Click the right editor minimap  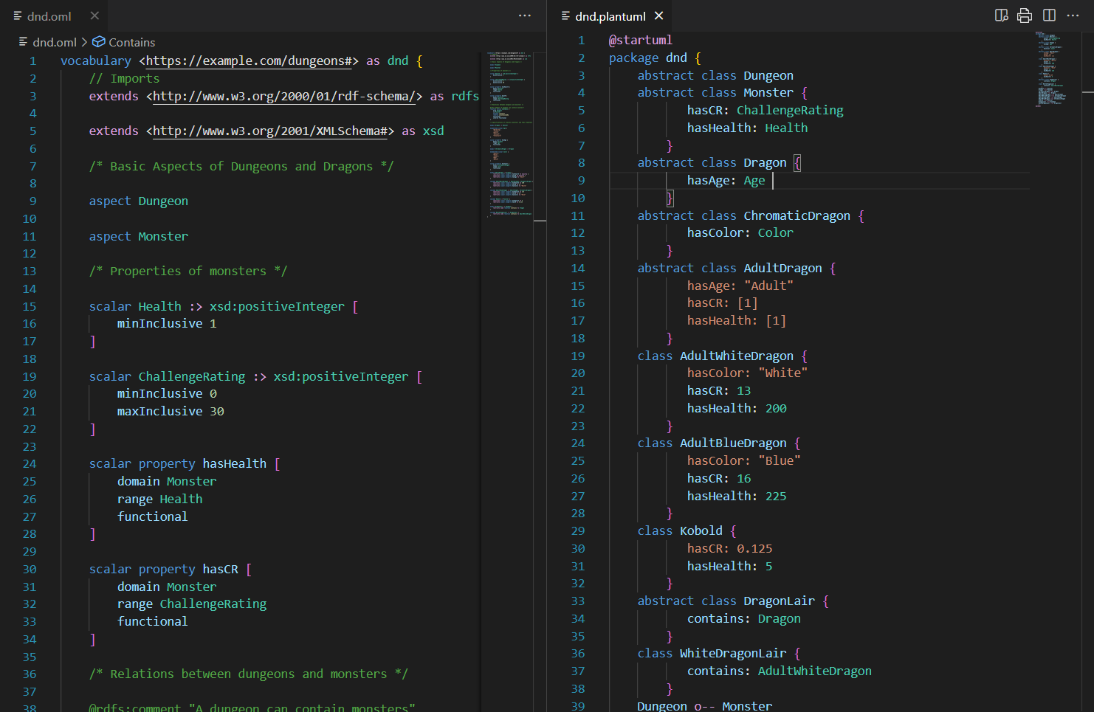1050,69
